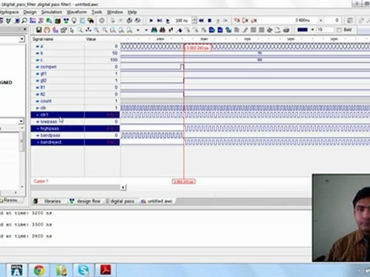Screen dimensions: 370x277
Task: Open the dropdown at the top of the left panel
Action: 22,39
